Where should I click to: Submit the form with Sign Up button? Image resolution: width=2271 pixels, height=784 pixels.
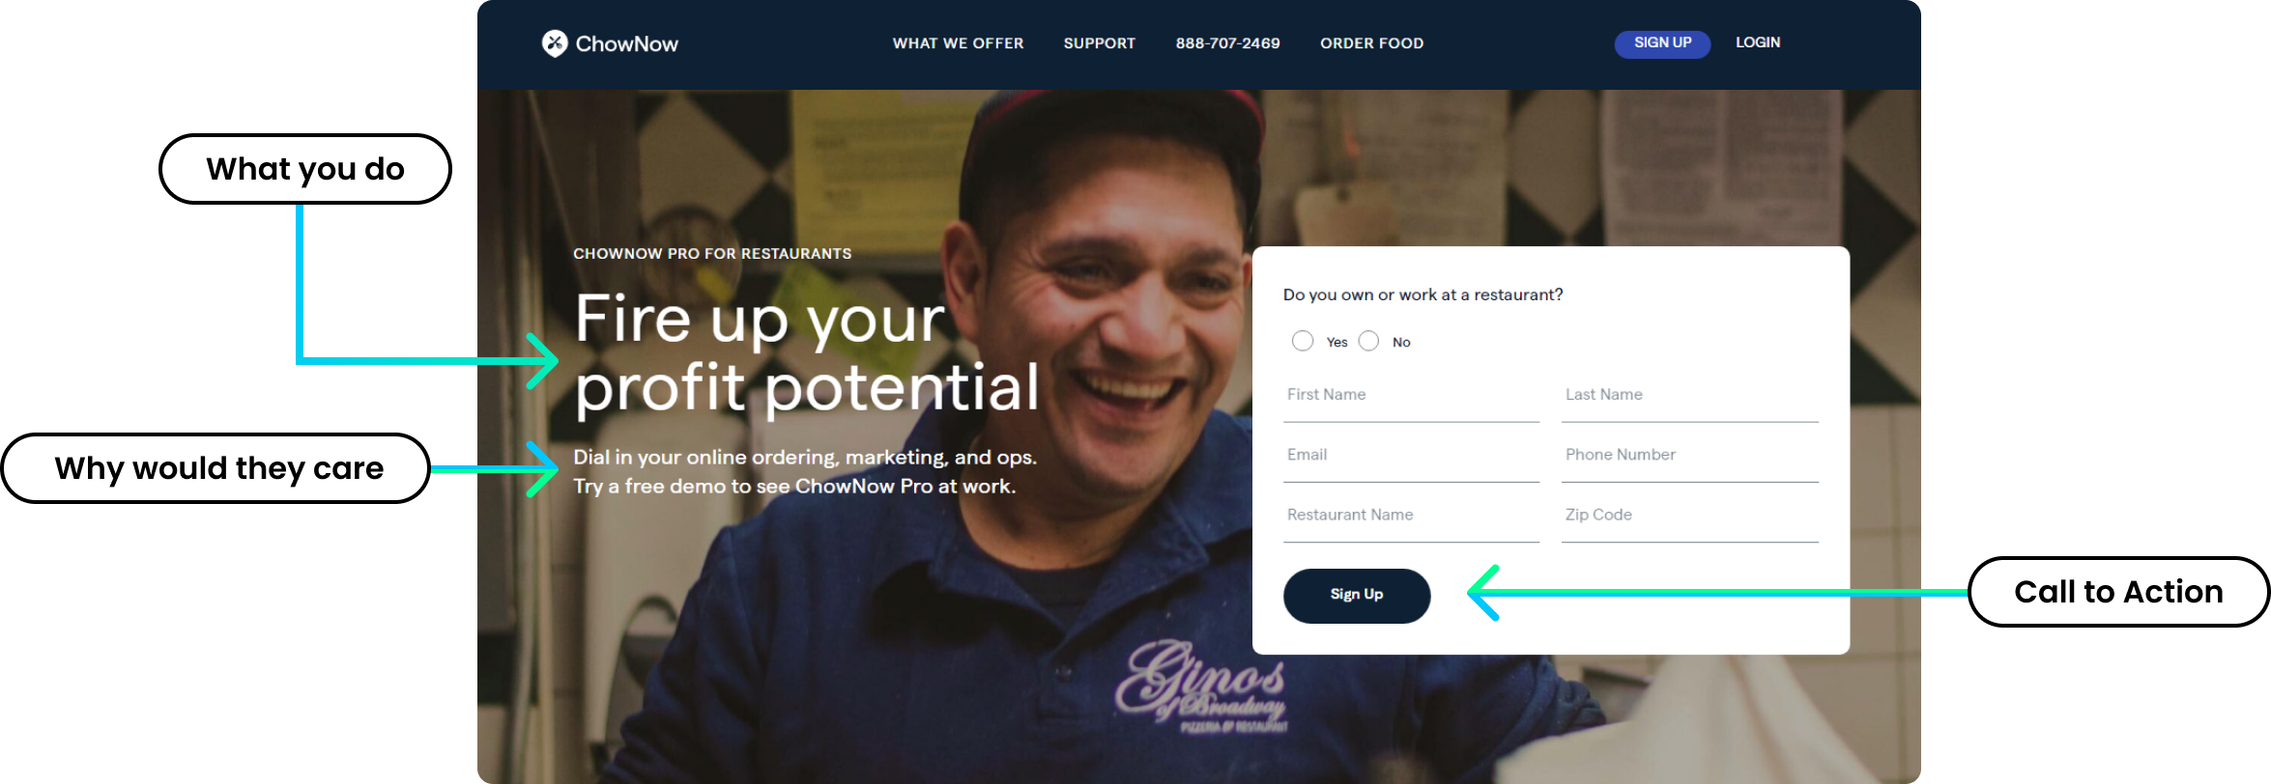pos(1357,596)
